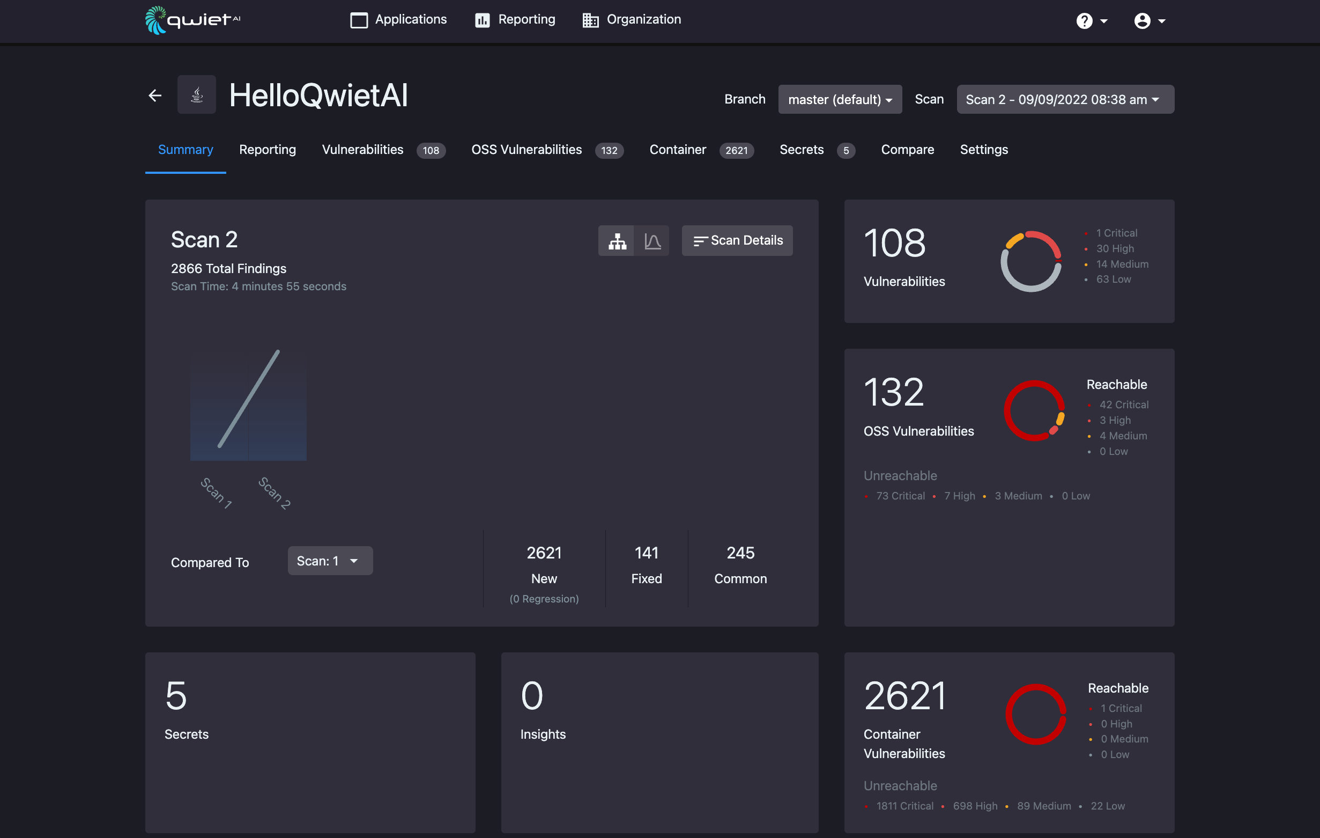Click '14 Medium' in Vulnerabilities legend
1320x838 pixels.
pyautogui.click(x=1122, y=264)
